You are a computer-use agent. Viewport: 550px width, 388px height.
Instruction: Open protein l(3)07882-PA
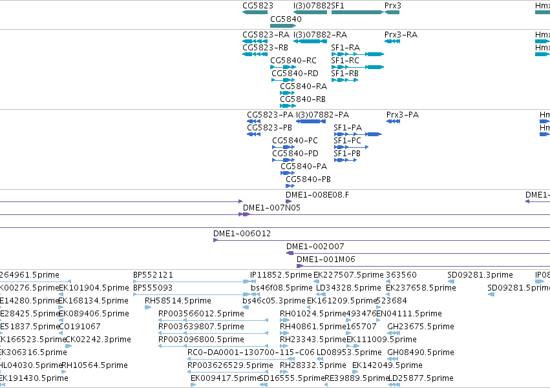coord(311,121)
